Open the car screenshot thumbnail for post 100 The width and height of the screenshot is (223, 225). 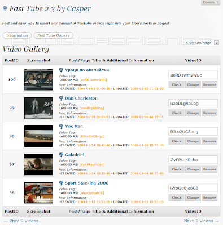tap(38, 80)
